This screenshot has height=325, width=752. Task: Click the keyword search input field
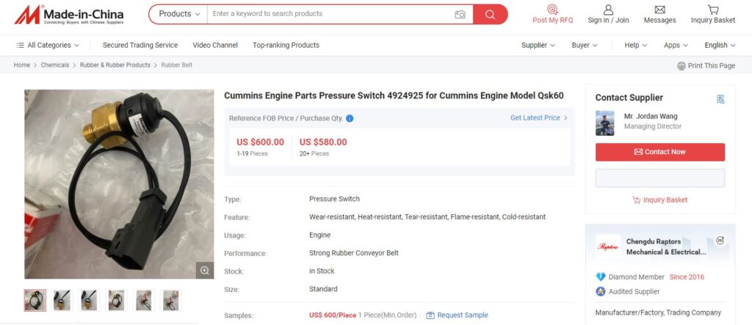[x=329, y=14]
